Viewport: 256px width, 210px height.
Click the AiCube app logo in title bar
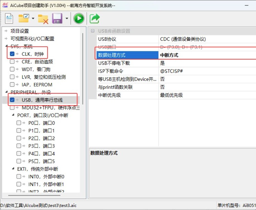pyautogui.click(x=5, y=5)
